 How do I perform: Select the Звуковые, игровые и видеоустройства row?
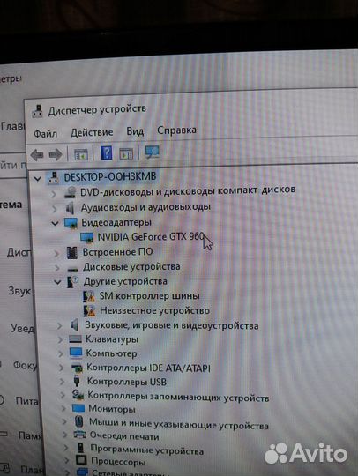[172, 325]
